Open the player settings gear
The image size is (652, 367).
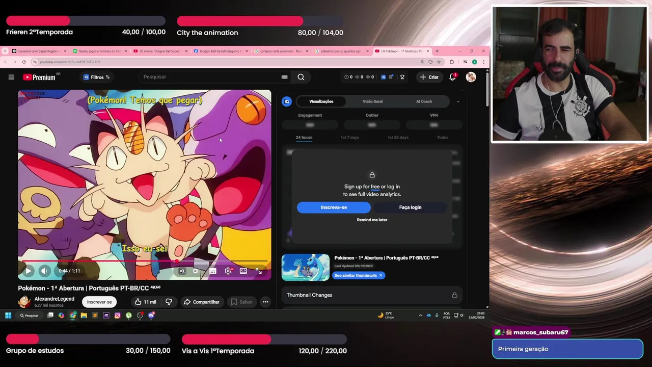(228, 271)
